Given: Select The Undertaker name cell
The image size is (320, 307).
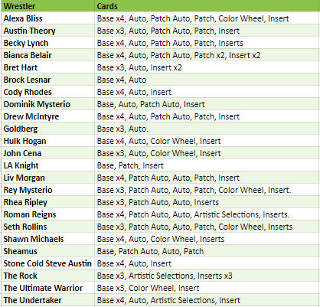Looking at the screenshot, I should (x=47, y=300).
